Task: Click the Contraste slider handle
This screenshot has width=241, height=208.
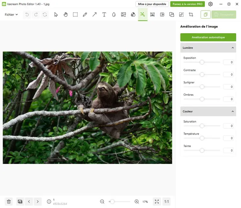Action: pyautogui.click(x=202, y=75)
